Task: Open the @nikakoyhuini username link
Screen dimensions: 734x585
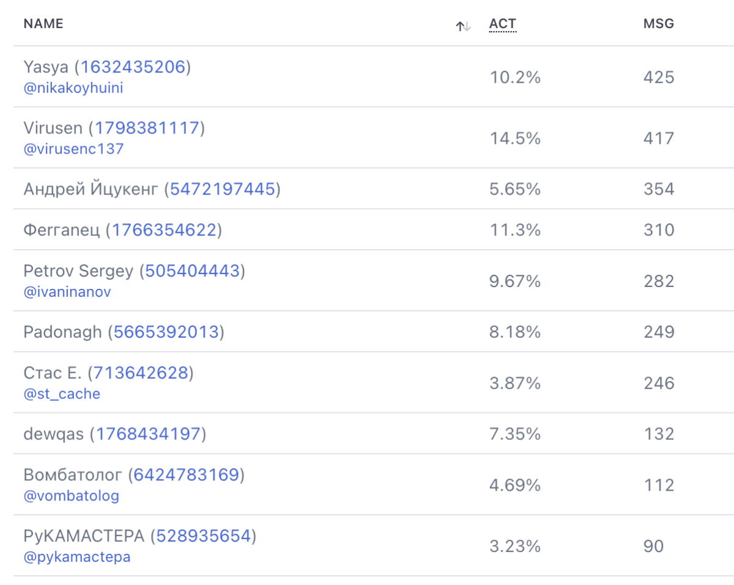Action: [x=73, y=88]
